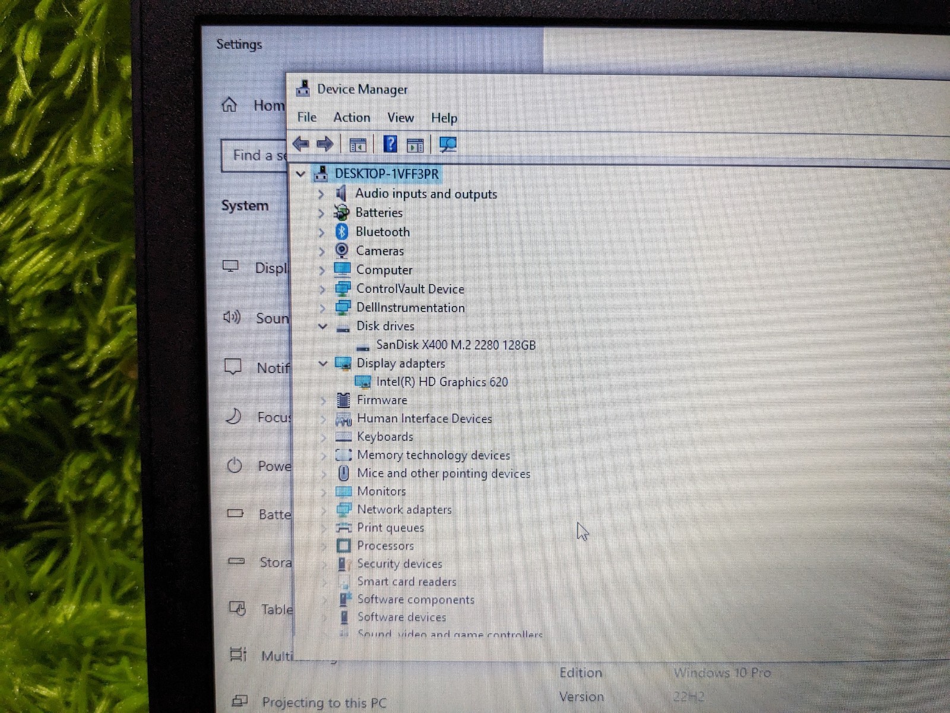Click the Show/Hide Console Tree toolbar icon
Screen dimensions: 950x713
tap(358, 144)
